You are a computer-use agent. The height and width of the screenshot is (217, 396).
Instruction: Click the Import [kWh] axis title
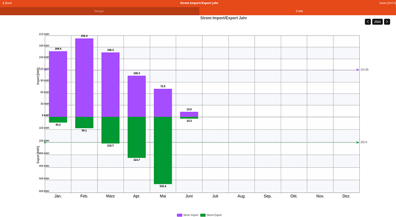(38, 76)
